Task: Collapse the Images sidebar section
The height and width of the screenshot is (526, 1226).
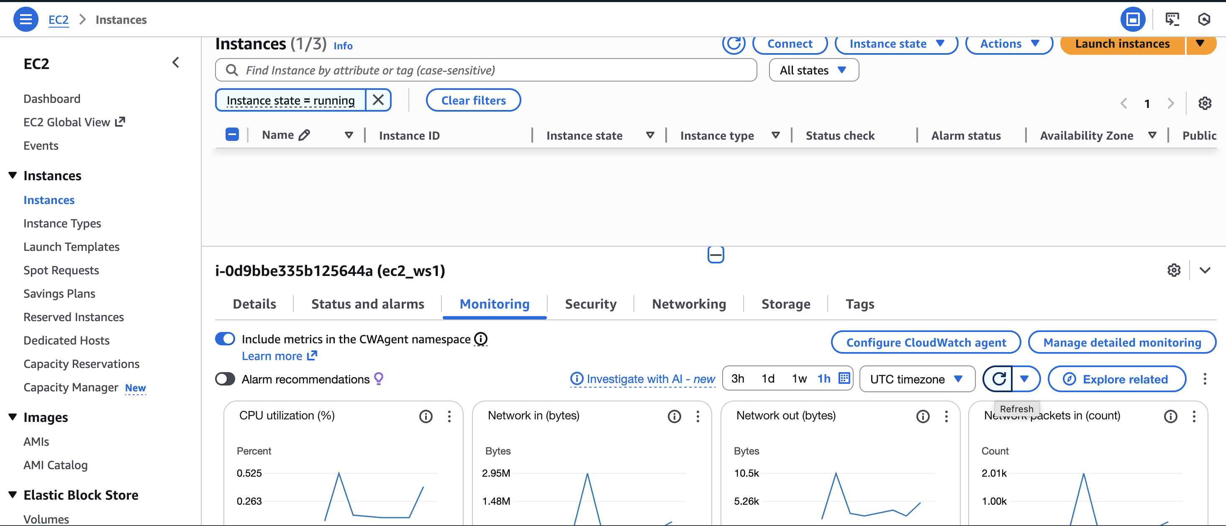Action: pos(13,417)
